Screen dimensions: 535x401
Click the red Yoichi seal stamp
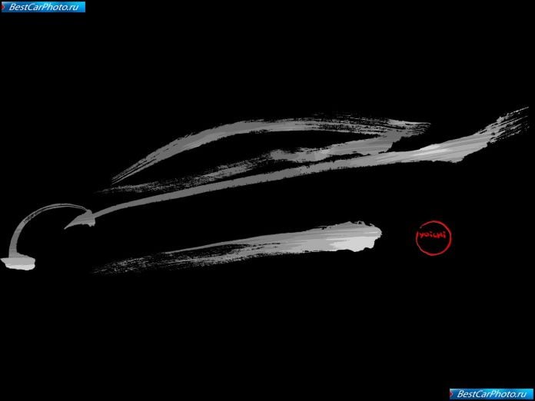point(434,237)
